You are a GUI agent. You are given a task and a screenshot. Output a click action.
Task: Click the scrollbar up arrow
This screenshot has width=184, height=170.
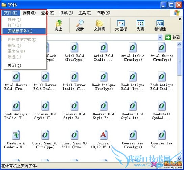[x=179, y=45]
